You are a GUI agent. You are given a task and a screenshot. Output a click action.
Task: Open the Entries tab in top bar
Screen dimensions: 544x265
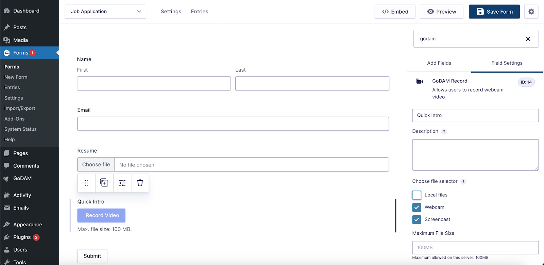[199, 12]
